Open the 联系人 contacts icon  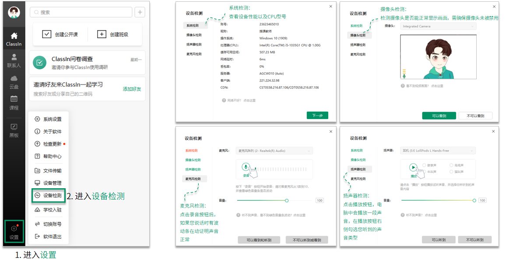[14, 57]
